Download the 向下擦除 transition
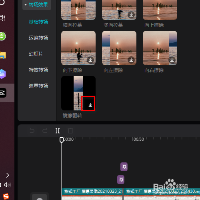 coord(90,60)
